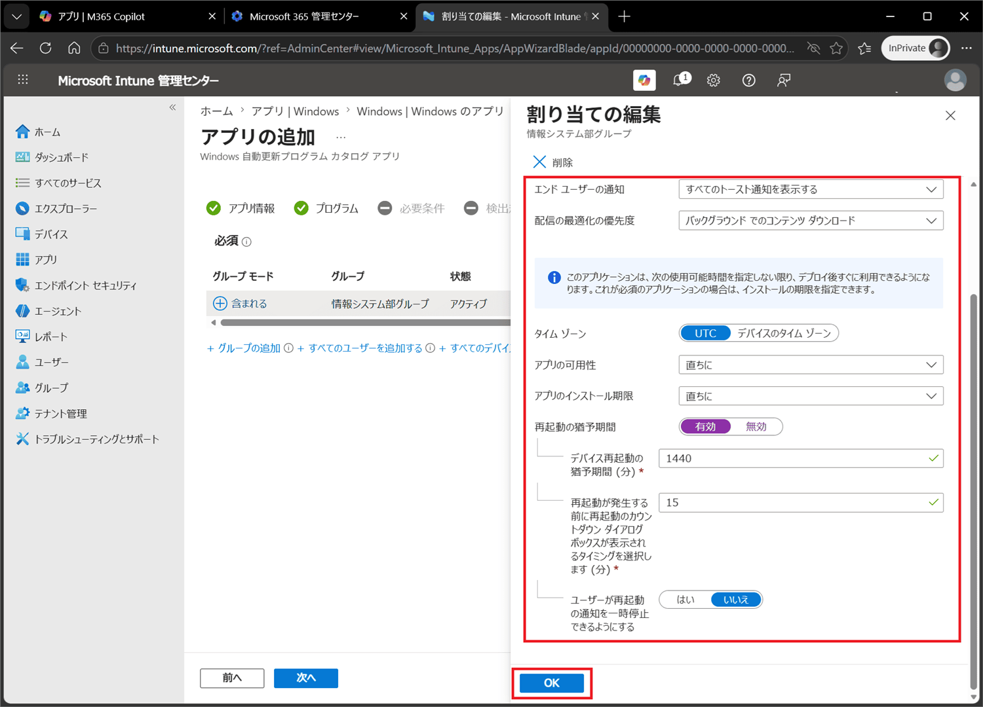Go to the browser home page
This screenshot has width=983, height=707.
pyautogui.click(x=74, y=48)
